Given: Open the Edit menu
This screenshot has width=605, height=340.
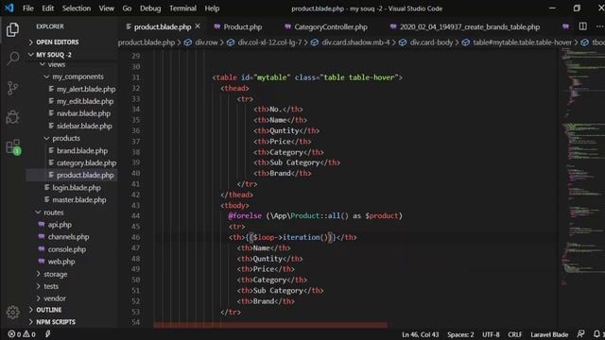Looking at the screenshot, I should click(48, 8).
